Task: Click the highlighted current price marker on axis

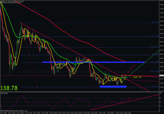Action: 162,76
